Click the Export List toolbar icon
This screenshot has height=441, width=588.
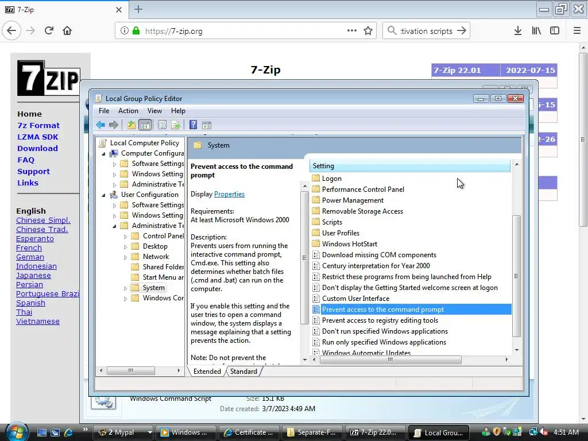(176, 125)
